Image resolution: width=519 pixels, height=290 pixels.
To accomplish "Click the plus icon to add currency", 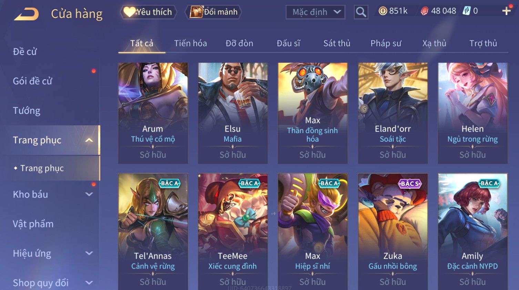I will tap(506, 11).
